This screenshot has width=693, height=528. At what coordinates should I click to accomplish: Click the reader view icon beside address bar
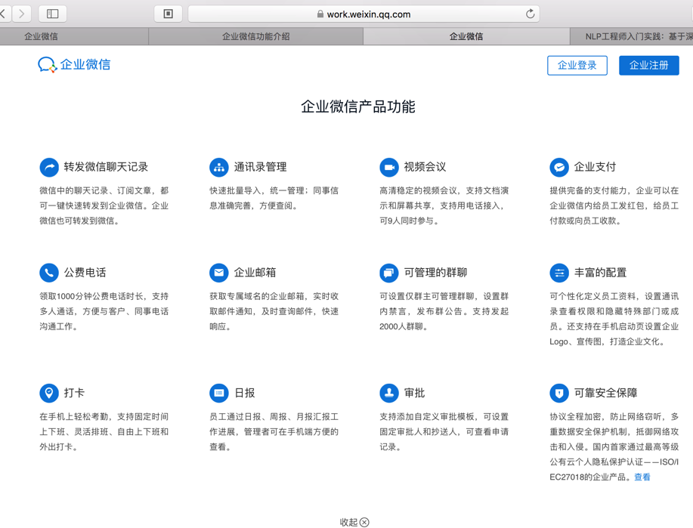click(169, 14)
